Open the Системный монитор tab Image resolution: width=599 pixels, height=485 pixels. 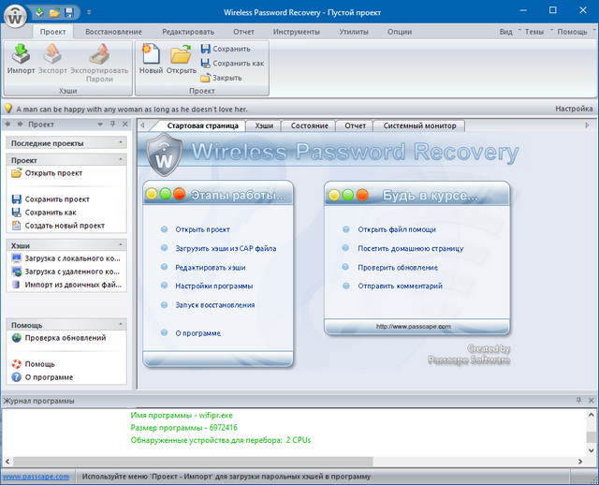418,125
